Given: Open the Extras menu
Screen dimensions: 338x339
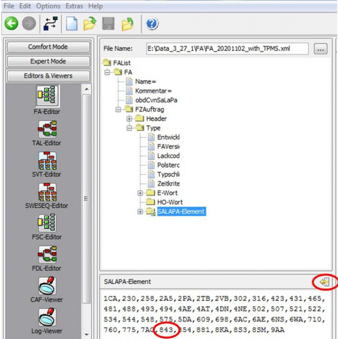Looking at the screenshot, I should coord(74,6).
